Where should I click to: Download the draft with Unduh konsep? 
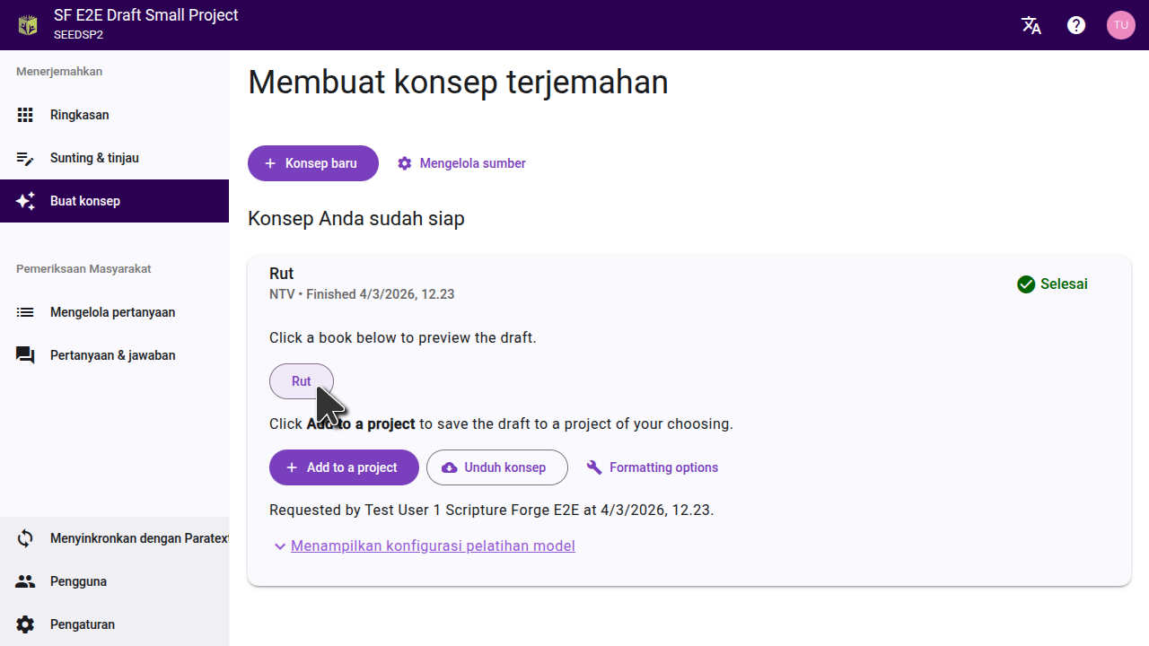[496, 467]
